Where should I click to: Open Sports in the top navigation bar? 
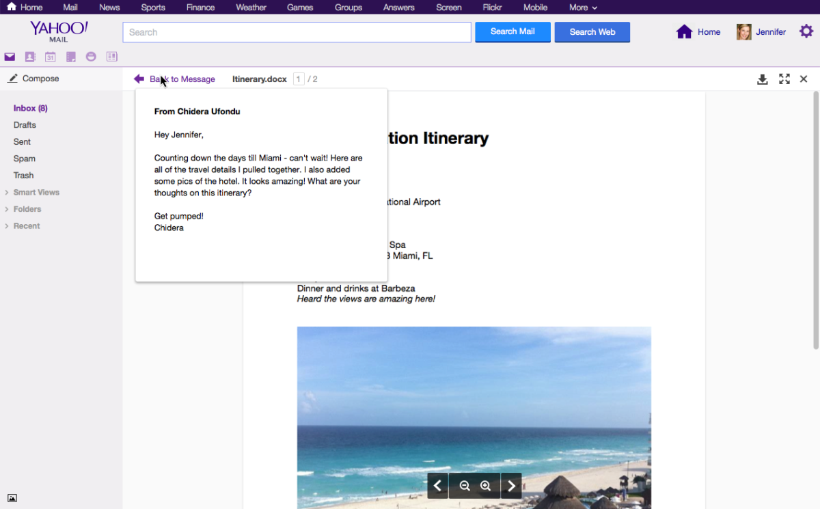point(153,8)
